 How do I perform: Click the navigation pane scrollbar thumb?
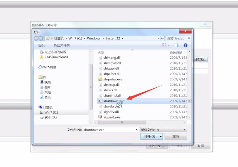tap(91, 87)
